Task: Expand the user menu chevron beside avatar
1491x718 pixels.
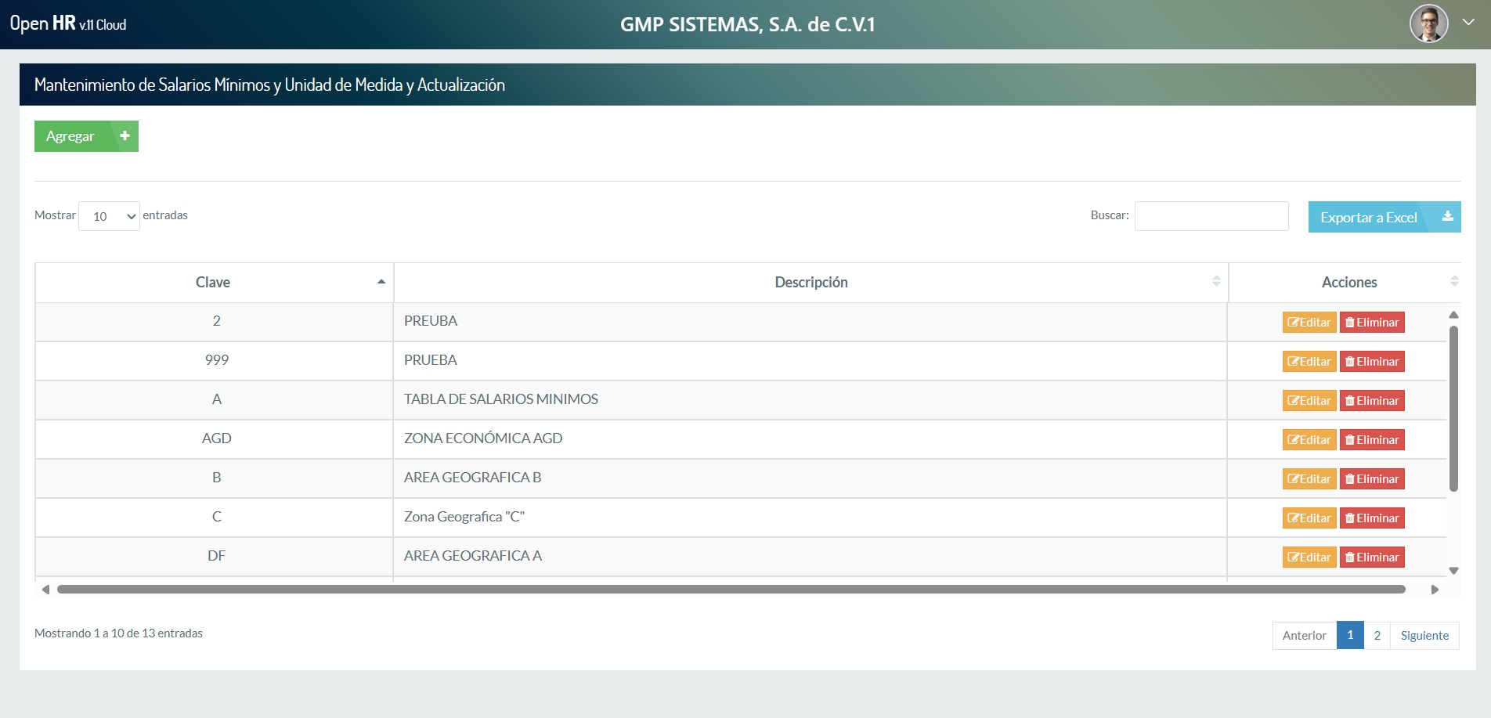Action: click(1468, 23)
